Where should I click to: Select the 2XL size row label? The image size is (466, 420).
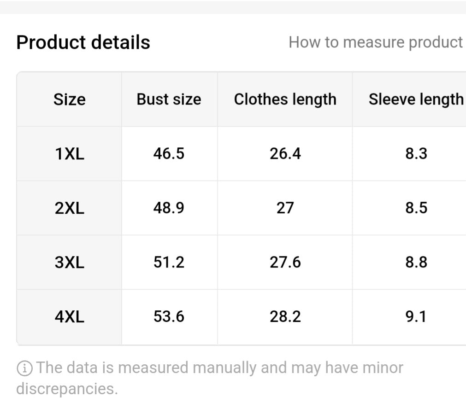tap(70, 208)
